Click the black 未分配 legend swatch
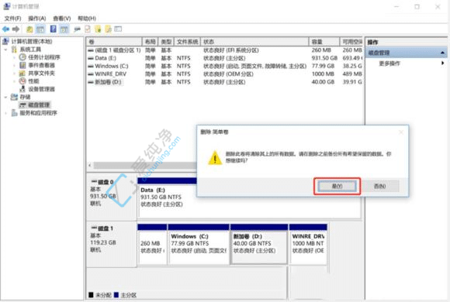The height and width of the screenshot is (302, 450). click(x=91, y=295)
